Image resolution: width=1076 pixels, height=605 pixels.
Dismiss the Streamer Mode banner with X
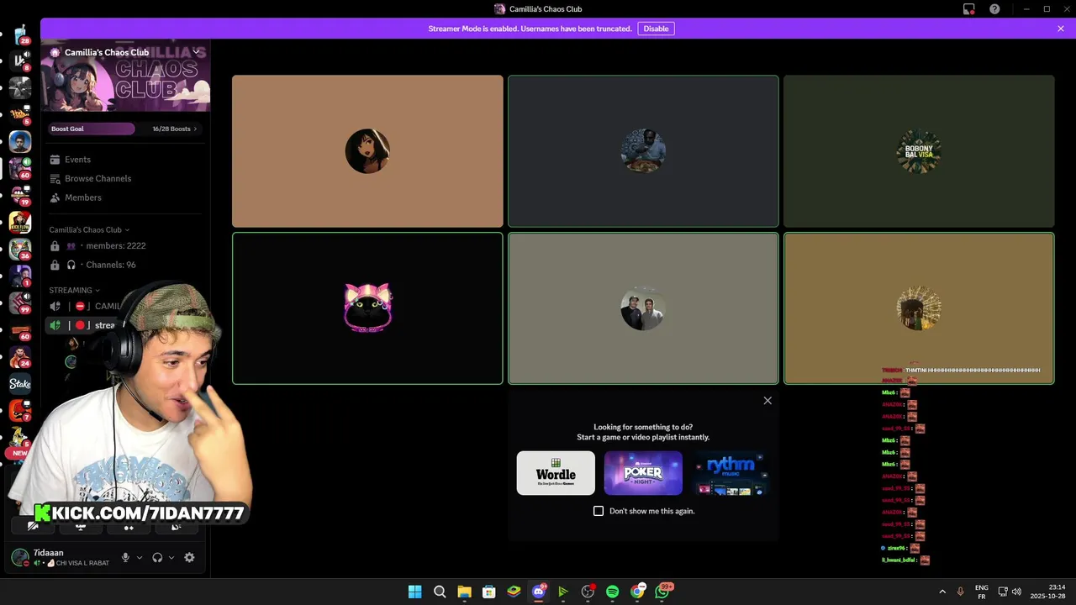[x=1061, y=29]
